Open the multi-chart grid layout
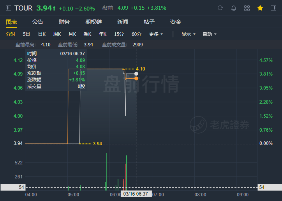282x201 pixels. coord(247,8)
